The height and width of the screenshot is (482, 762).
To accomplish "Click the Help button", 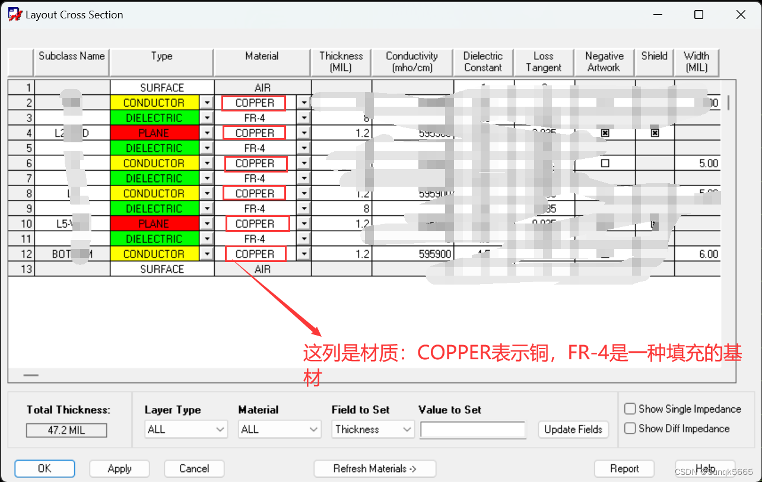I will coord(705,468).
